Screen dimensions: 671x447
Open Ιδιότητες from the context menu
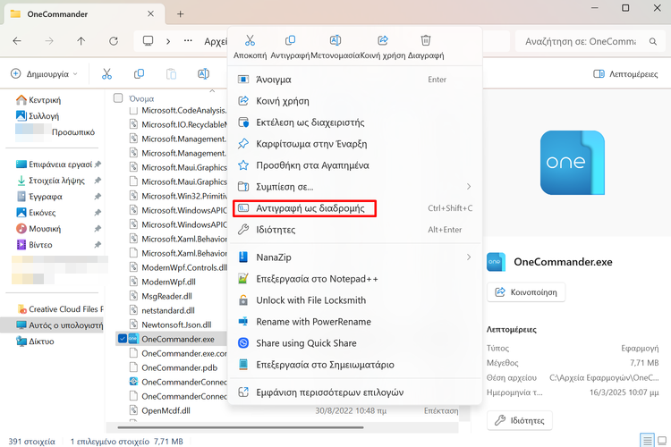pos(355,230)
